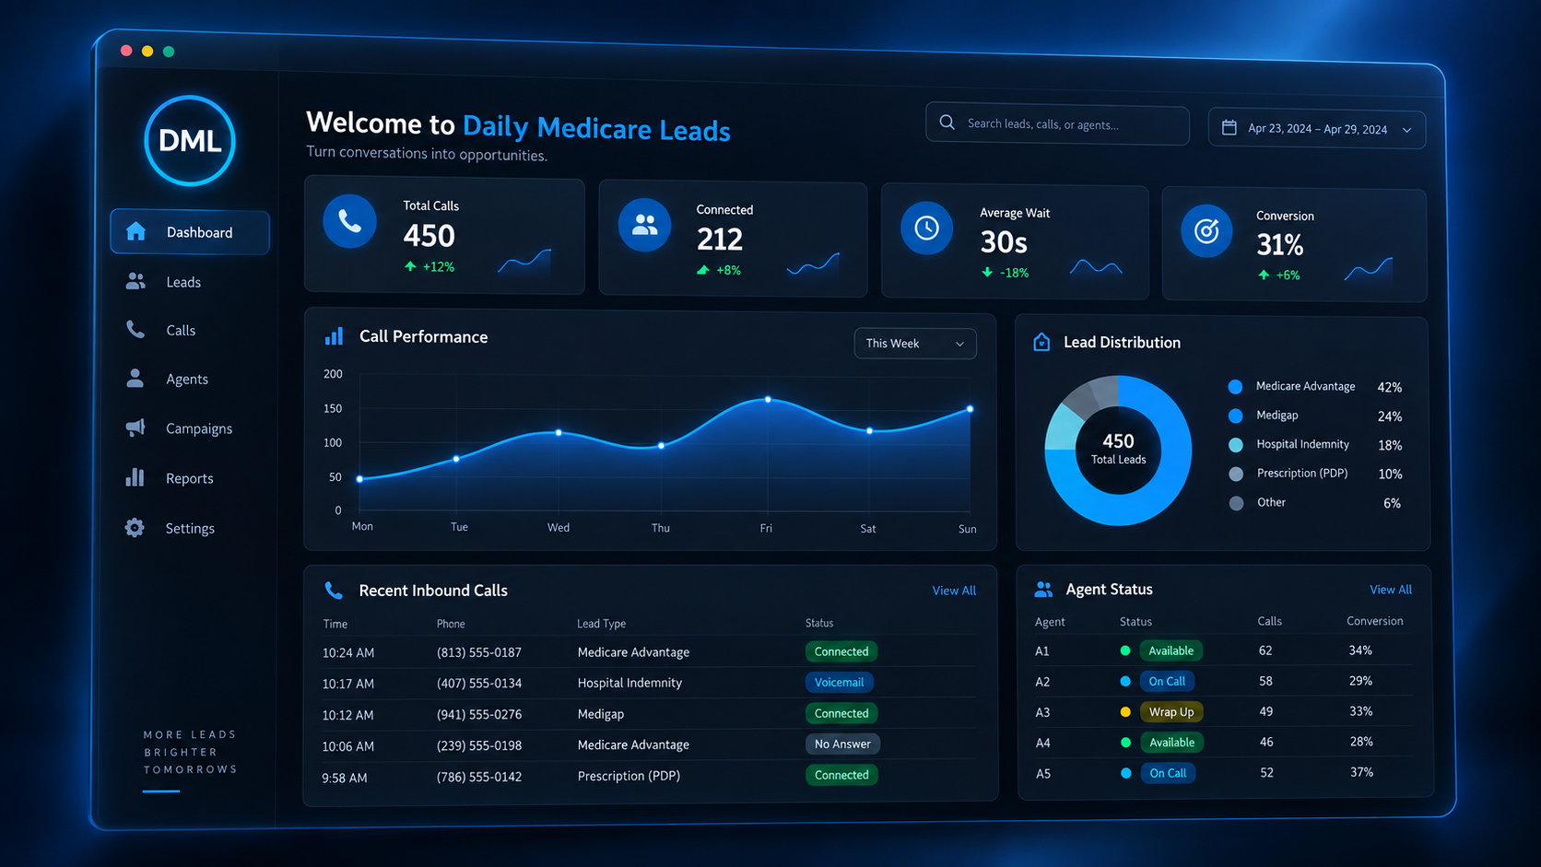This screenshot has width=1541, height=867.
Task: Click Wrap Up status for agent A3
Action: tap(1171, 712)
